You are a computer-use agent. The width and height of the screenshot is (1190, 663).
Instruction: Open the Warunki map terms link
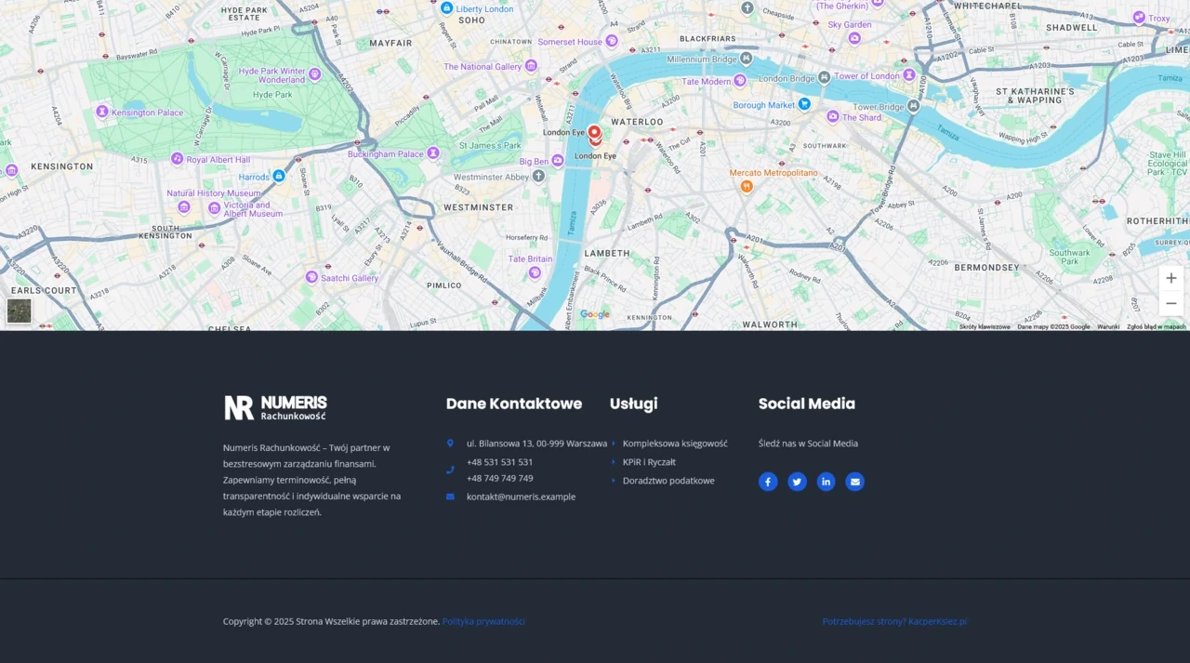[x=1108, y=326]
